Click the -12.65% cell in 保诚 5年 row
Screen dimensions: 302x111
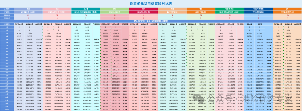coord(68,39)
